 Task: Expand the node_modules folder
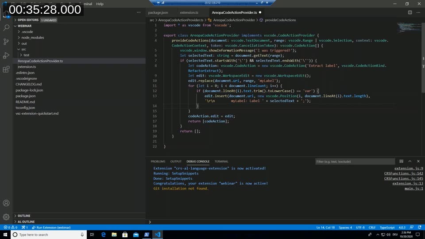[32, 38]
